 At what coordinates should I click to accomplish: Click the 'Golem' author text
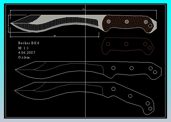tap(24, 57)
